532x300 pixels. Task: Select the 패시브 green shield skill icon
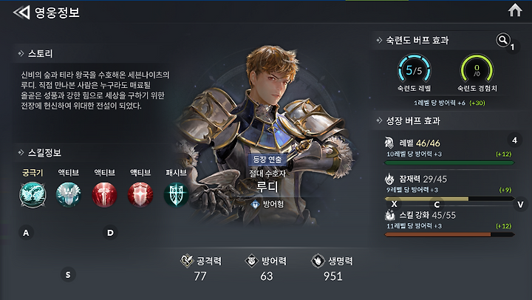[176, 195]
